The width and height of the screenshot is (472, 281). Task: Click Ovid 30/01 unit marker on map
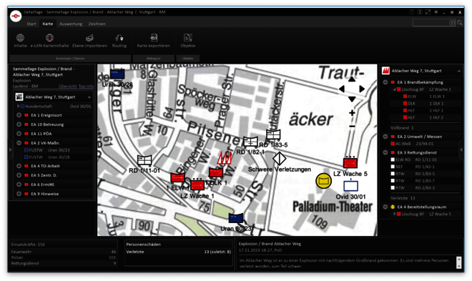coord(350,185)
